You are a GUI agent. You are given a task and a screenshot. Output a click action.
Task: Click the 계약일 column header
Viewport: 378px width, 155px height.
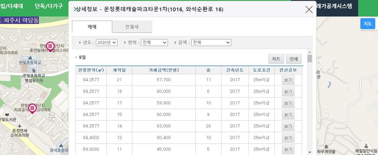119,70
